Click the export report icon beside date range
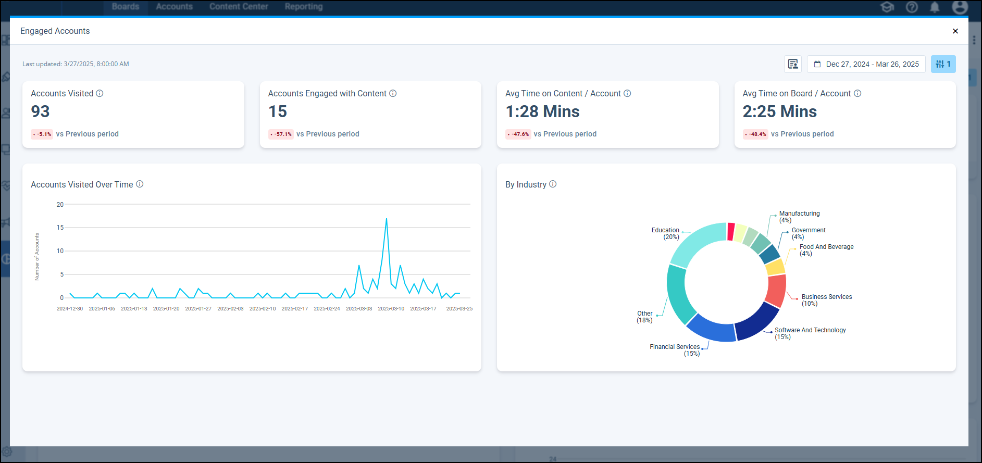The height and width of the screenshot is (463, 982). (792, 64)
